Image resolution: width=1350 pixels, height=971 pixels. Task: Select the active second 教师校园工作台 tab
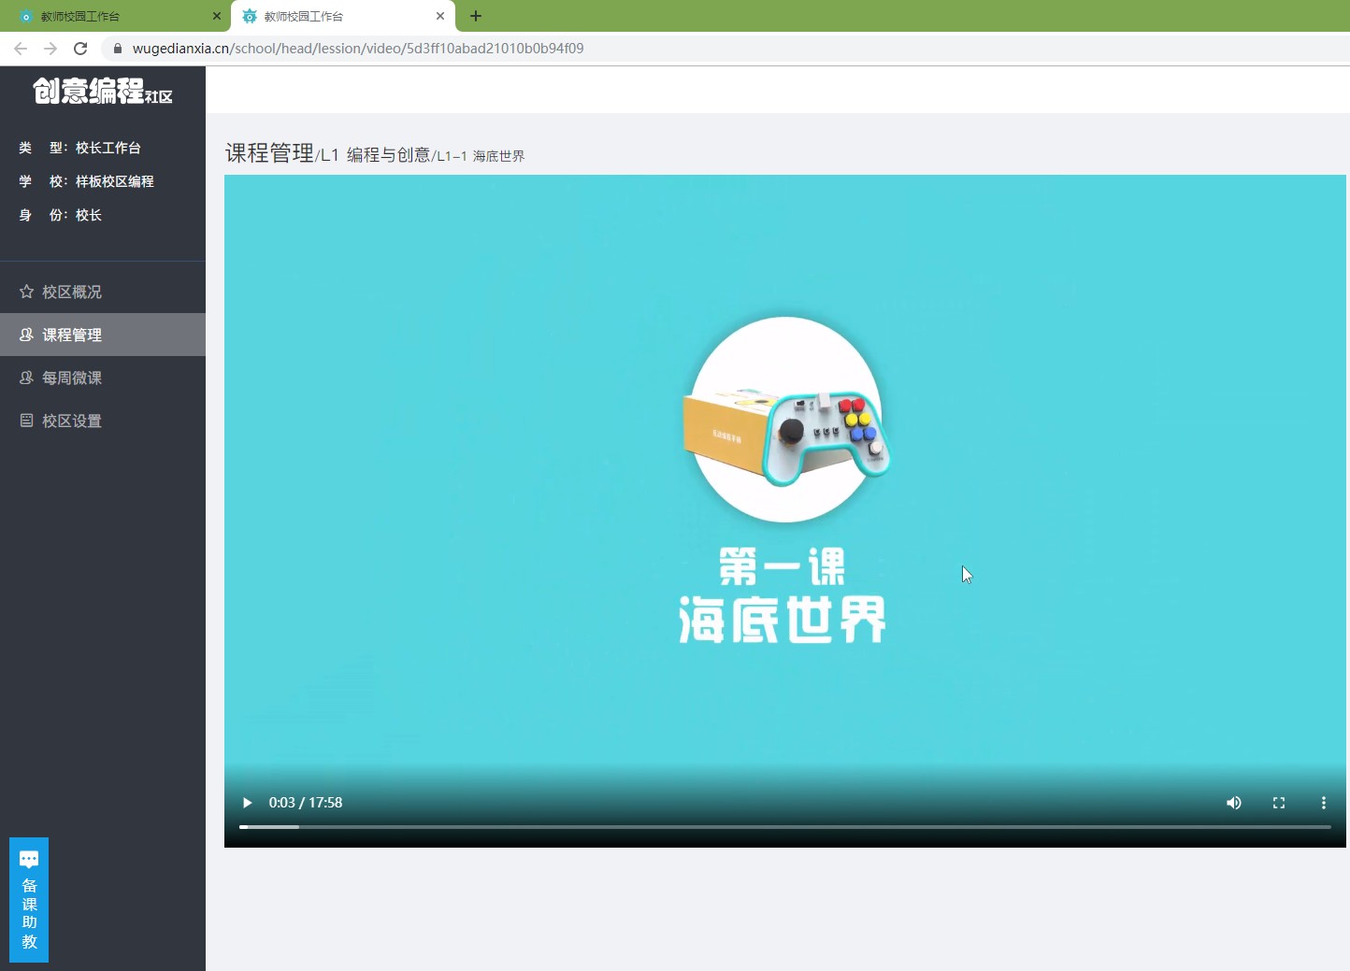tap(342, 16)
